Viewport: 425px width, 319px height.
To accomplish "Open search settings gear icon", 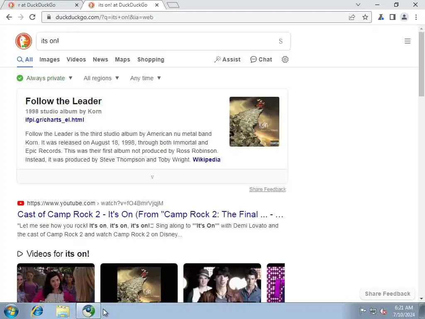I will (285, 59).
